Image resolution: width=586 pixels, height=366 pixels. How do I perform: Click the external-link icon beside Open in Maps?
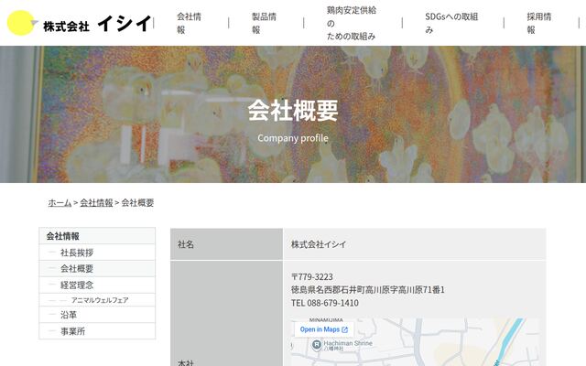[344, 329]
